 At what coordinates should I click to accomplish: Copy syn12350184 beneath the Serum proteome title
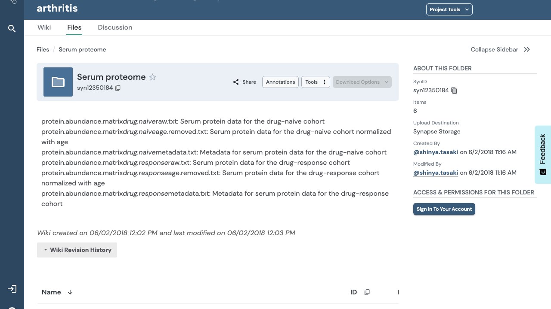coord(118,88)
